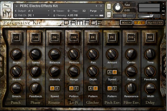Go to next instrument preset arrow

point(101,6)
